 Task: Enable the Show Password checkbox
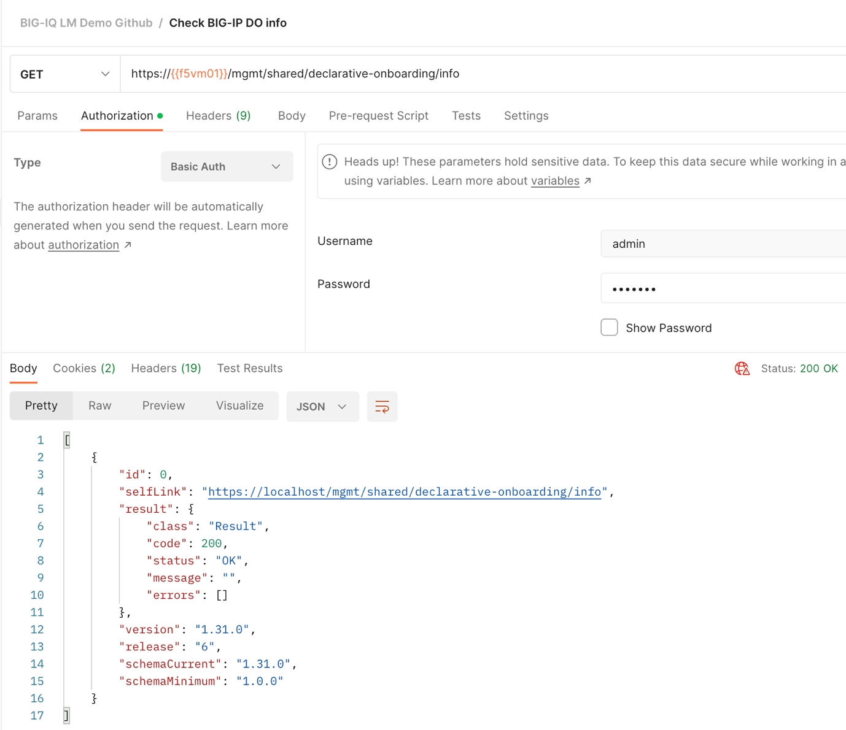(609, 328)
